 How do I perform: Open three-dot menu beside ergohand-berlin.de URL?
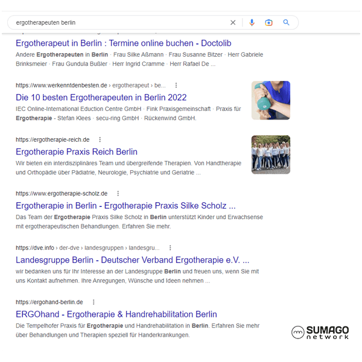click(94, 302)
